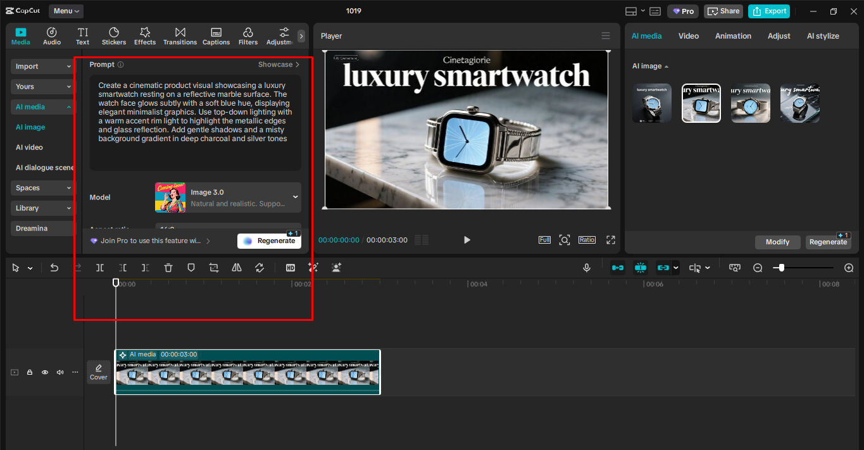Click the crop tool icon
This screenshot has width=864, height=450.
(214, 268)
